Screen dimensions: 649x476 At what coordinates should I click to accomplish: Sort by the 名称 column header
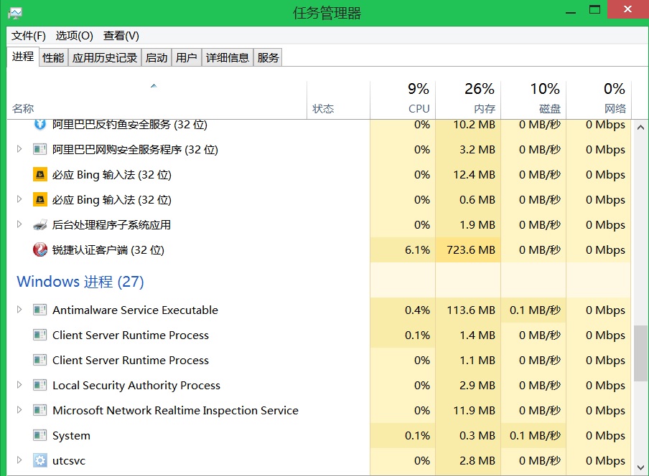pyautogui.click(x=157, y=100)
